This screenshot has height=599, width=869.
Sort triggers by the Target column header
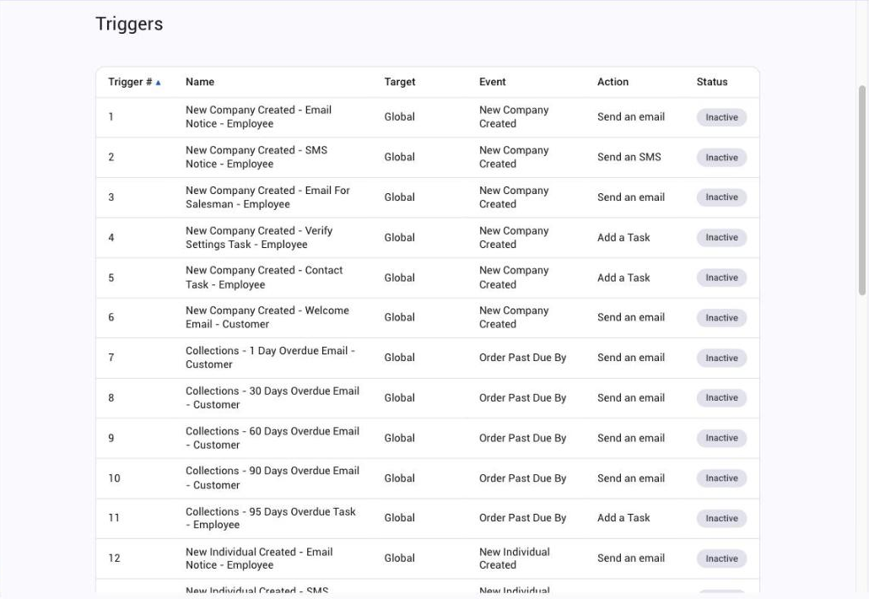[x=400, y=82]
